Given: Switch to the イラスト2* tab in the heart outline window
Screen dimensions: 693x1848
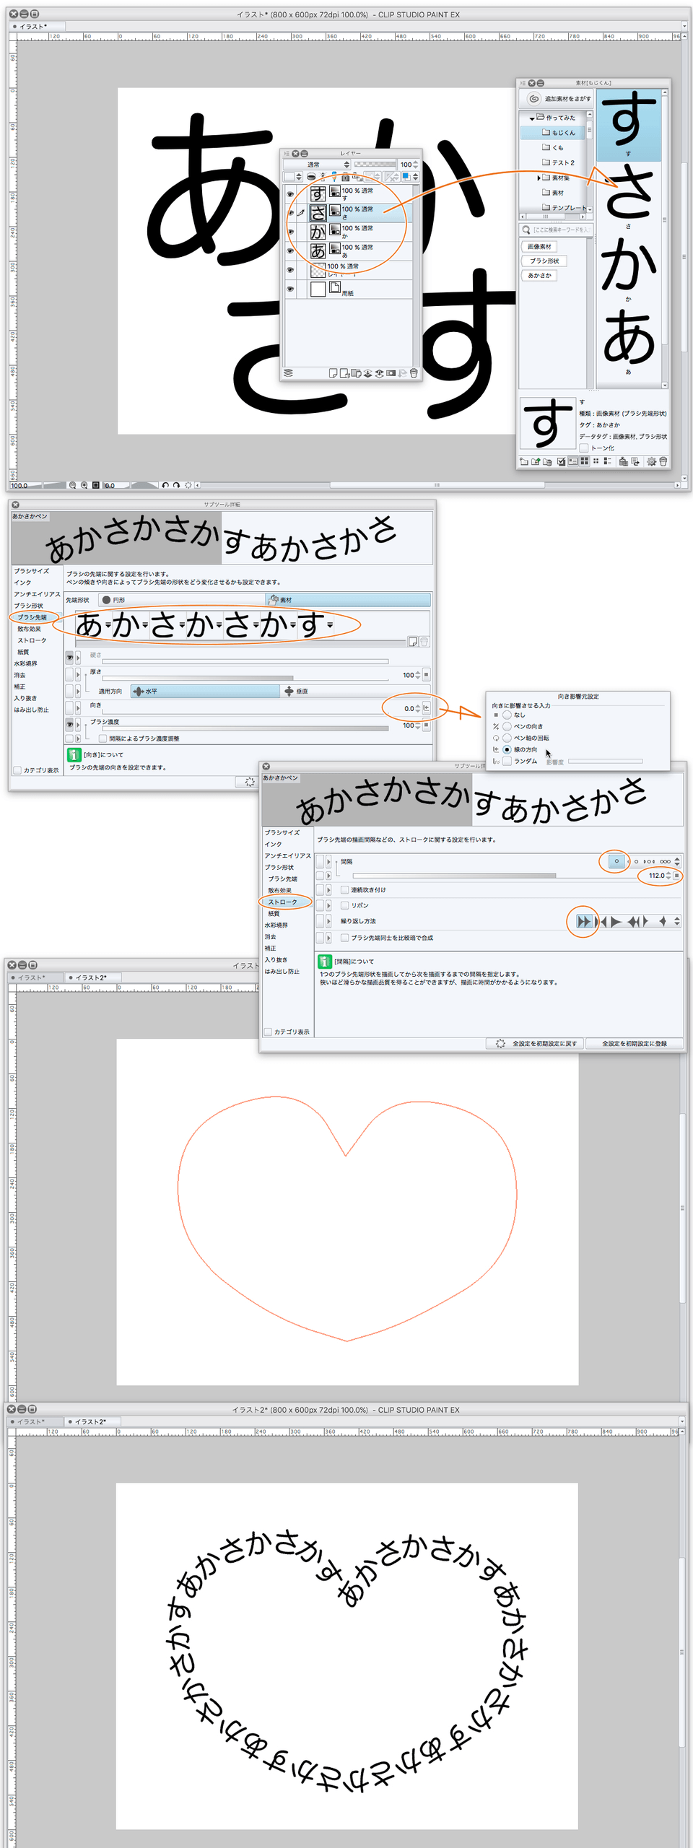Looking at the screenshot, I should (90, 977).
